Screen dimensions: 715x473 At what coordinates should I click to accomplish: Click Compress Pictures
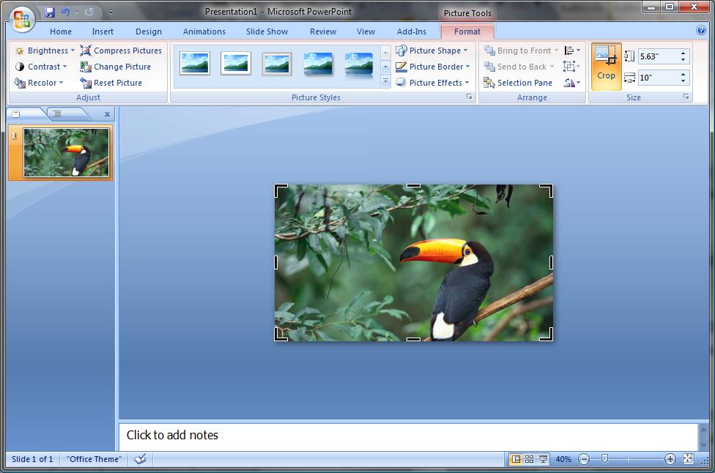click(x=122, y=51)
